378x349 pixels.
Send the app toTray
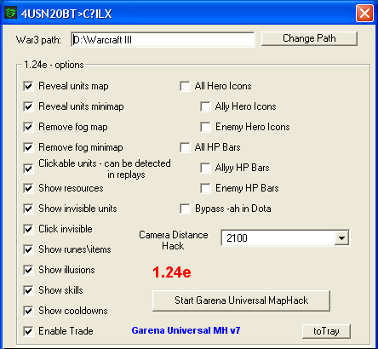[326, 331]
